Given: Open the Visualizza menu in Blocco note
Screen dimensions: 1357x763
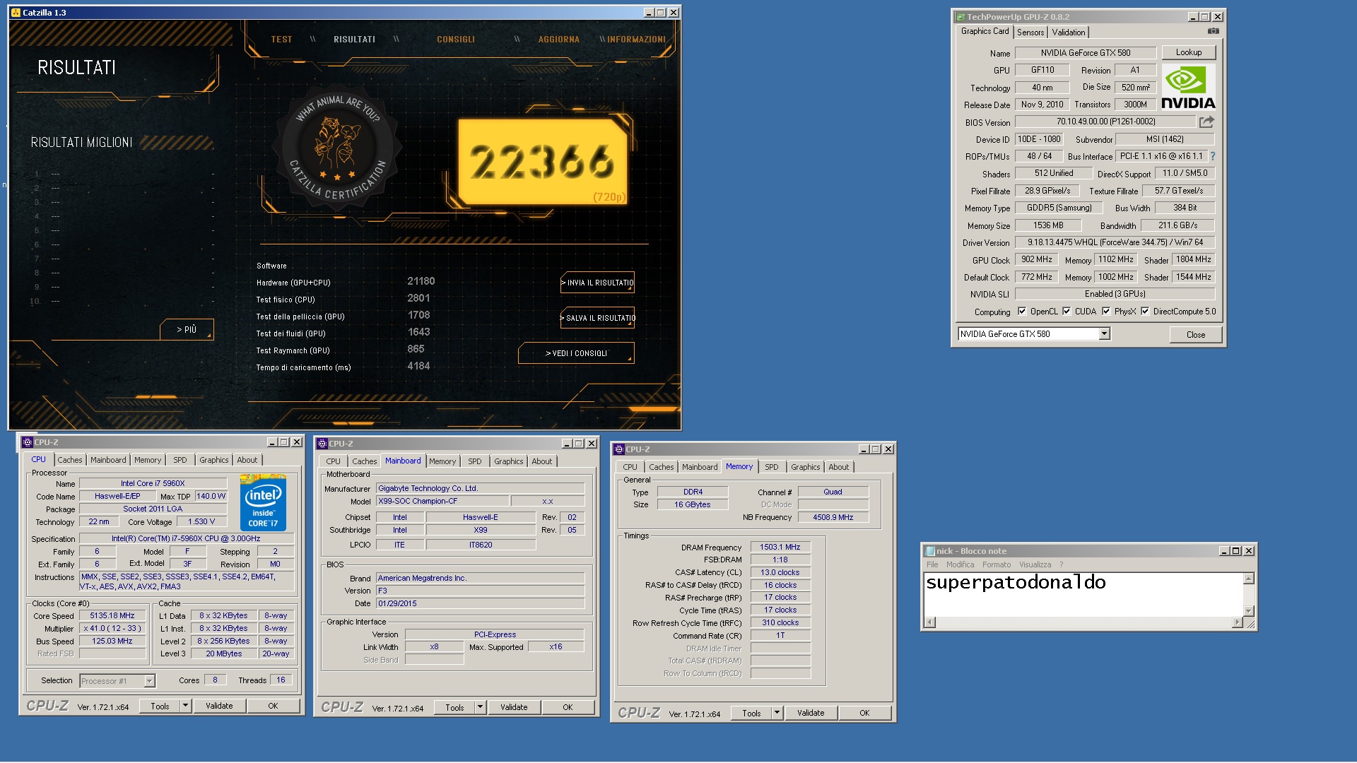Looking at the screenshot, I should tap(1035, 564).
